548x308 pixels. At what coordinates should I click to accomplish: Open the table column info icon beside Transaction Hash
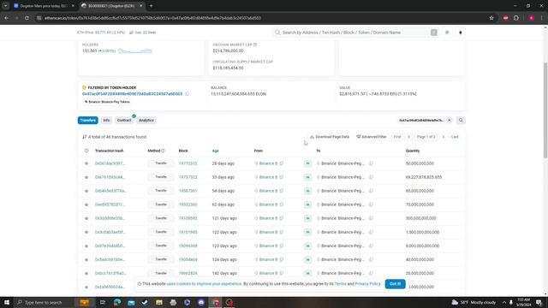(86, 151)
